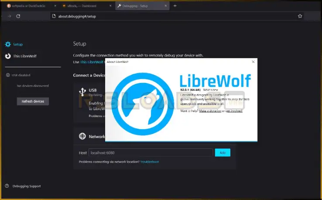Close the softpedia at DuckDuckGo tab
This screenshot has height=200, width=322.
[55, 6]
